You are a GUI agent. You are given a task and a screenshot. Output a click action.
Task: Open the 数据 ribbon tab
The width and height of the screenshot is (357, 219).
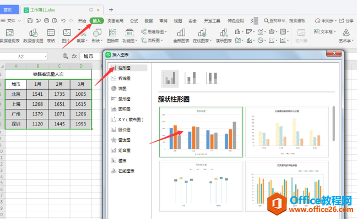[x=148, y=21]
